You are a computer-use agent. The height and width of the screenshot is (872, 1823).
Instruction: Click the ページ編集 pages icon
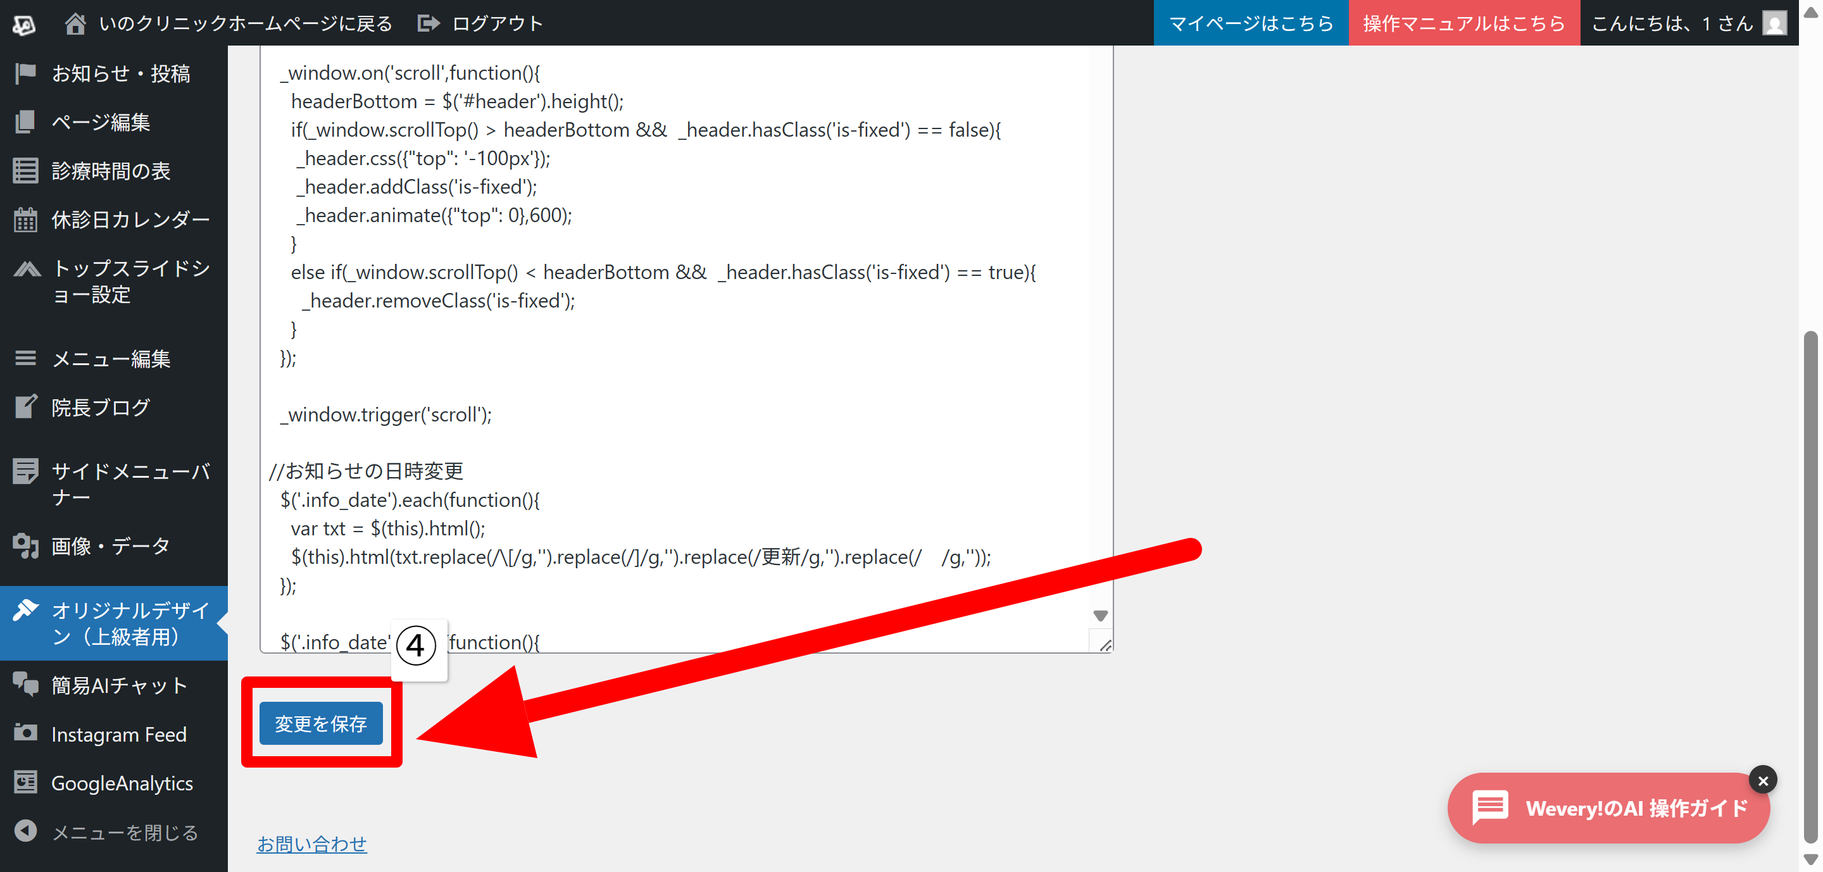(25, 121)
